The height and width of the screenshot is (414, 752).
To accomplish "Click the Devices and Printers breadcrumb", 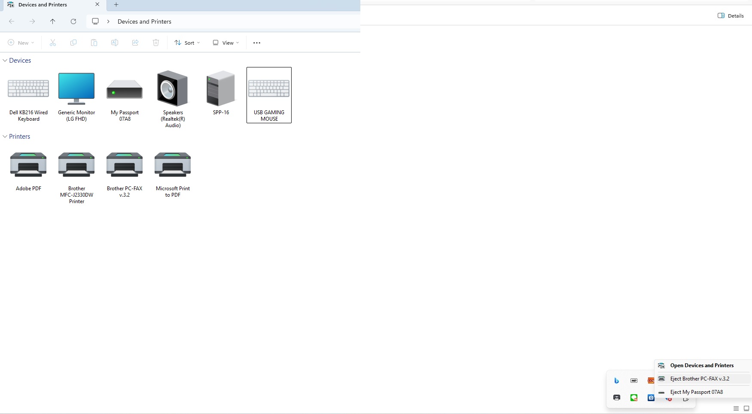I will click(144, 21).
